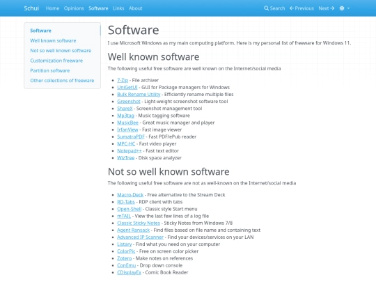Jump to Not so well known software sidebar link
Viewport: 376px width, 282px height.
click(x=61, y=51)
